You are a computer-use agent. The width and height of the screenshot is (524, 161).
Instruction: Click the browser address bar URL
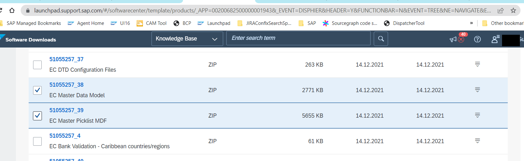(x=262, y=11)
